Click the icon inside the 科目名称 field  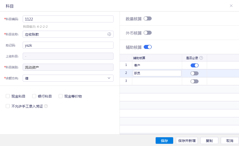(109, 34)
